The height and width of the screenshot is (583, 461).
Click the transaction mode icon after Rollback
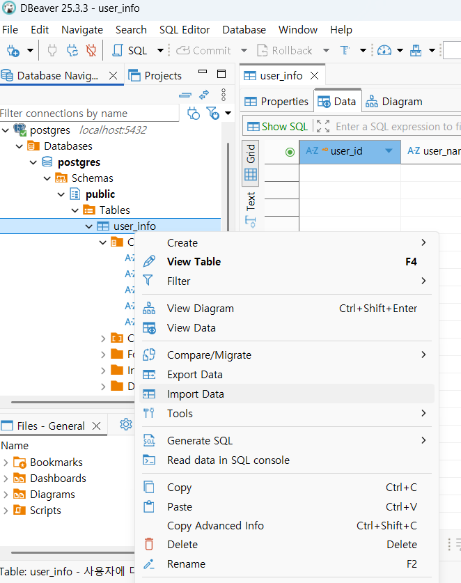[x=345, y=51]
